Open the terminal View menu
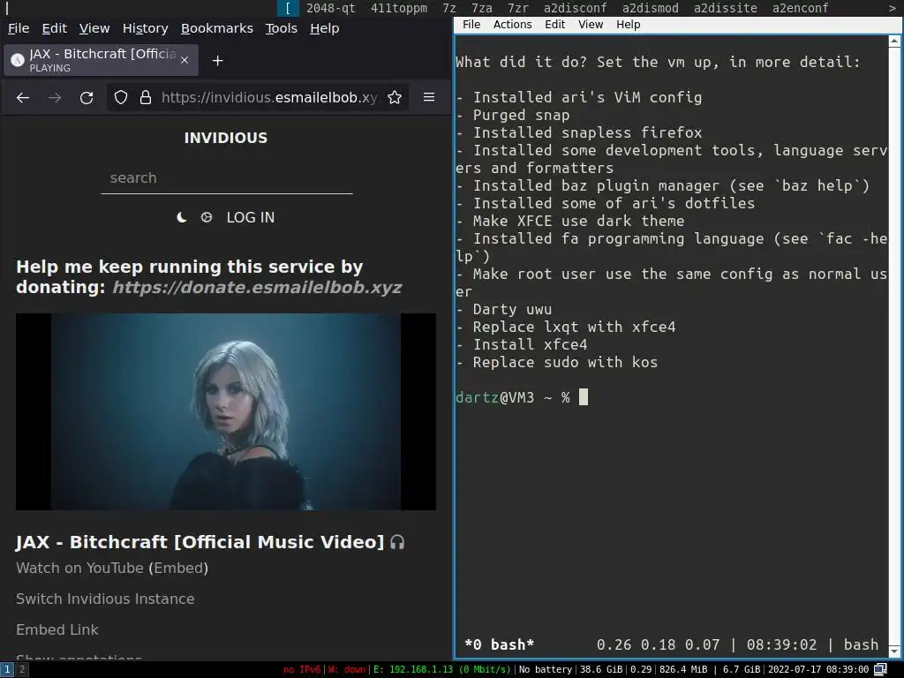 (591, 24)
